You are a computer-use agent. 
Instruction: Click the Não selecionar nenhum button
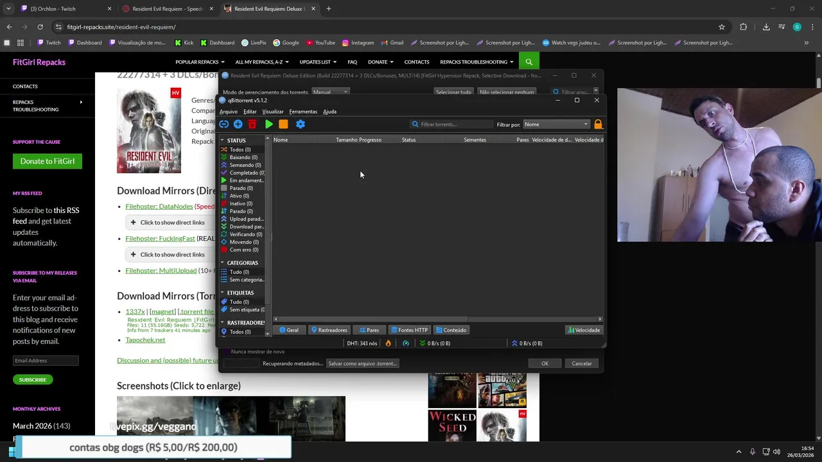coord(507,92)
